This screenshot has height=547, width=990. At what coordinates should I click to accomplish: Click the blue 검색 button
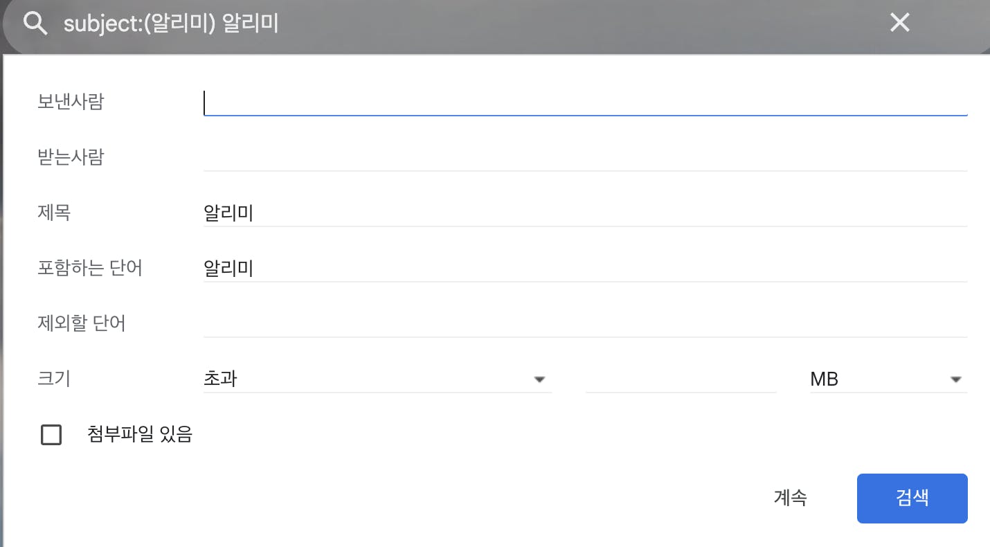click(912, 499)
